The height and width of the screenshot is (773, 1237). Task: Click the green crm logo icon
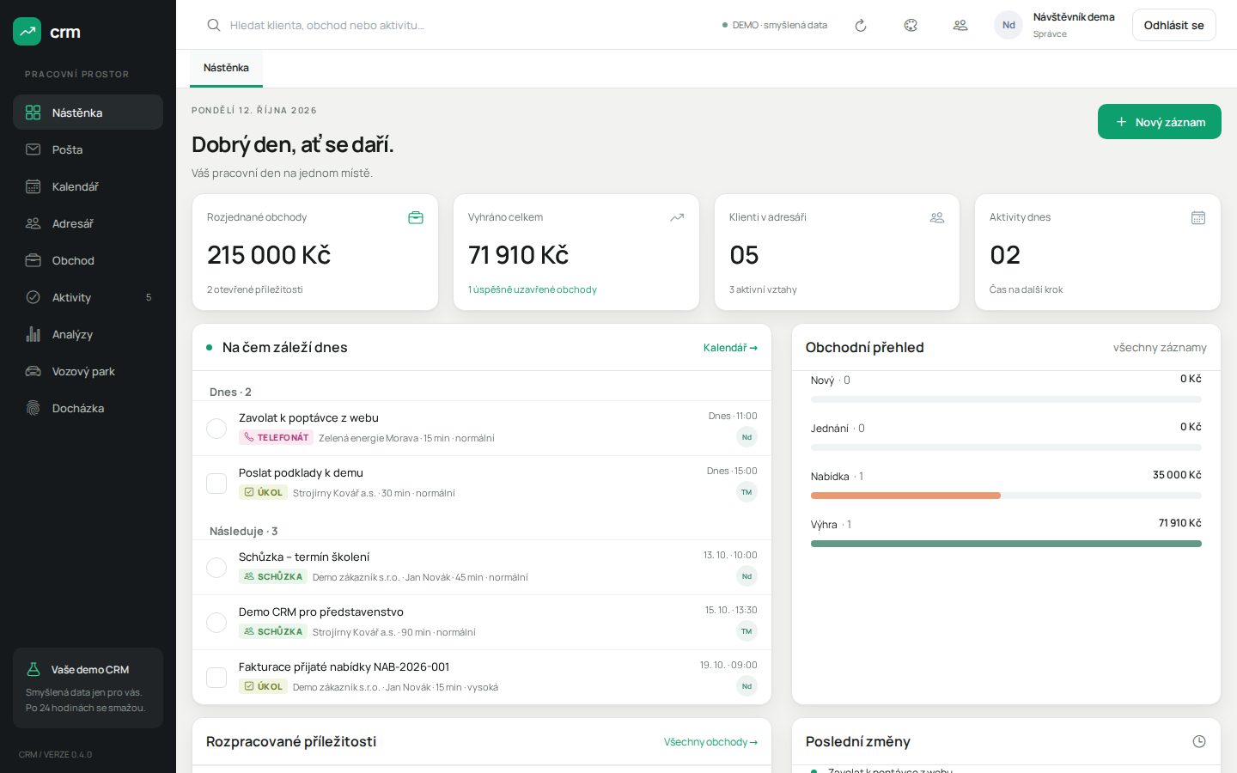tap(27, 32)
